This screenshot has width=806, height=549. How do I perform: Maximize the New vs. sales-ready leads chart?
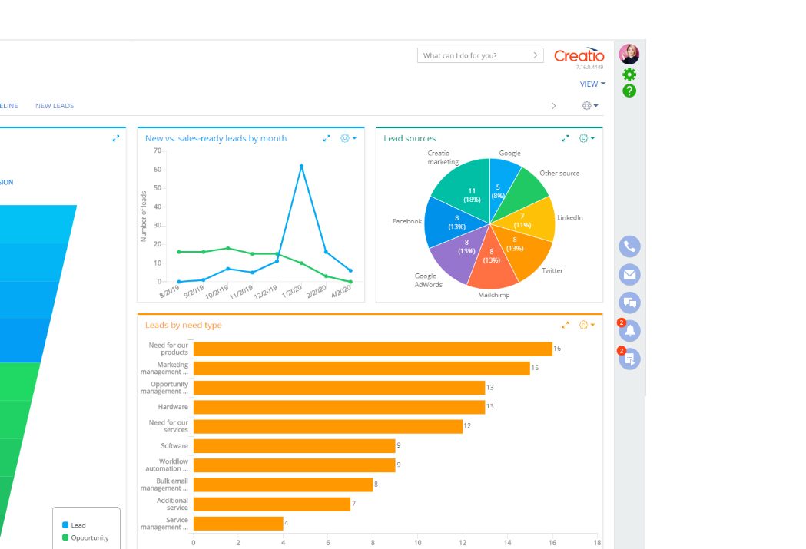pos(327,138)
